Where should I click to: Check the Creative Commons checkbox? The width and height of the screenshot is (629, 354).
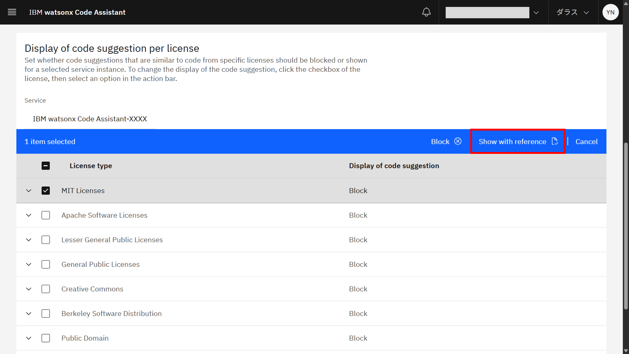[46, 289]
